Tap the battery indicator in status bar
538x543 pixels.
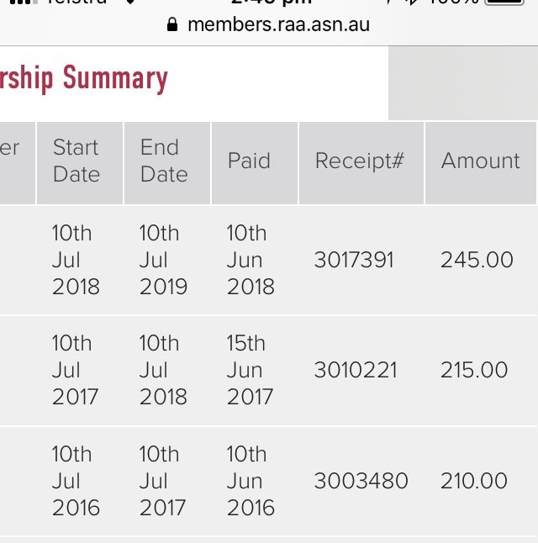(504, 2)
